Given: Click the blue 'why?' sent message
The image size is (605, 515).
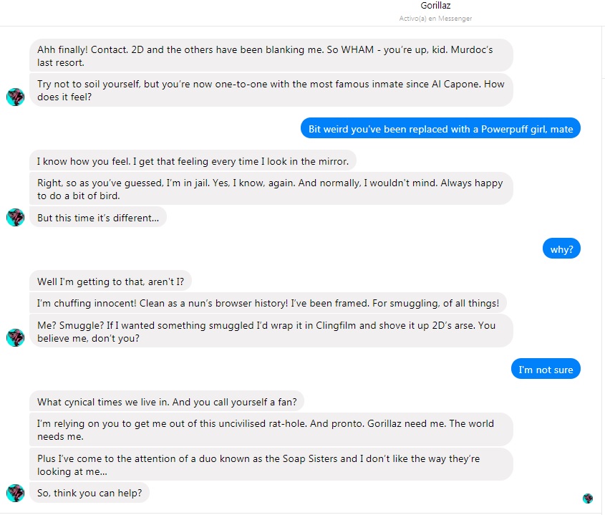Looking at the screenshot, I should [561, 249].
